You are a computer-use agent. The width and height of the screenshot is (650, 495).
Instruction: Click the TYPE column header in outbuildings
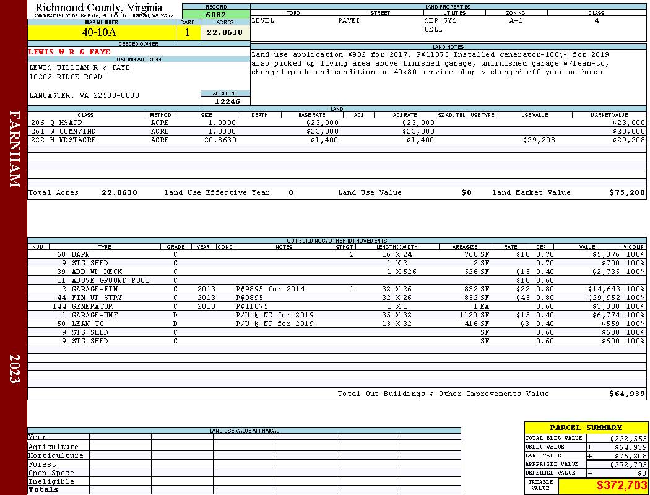tap(105, 247)
